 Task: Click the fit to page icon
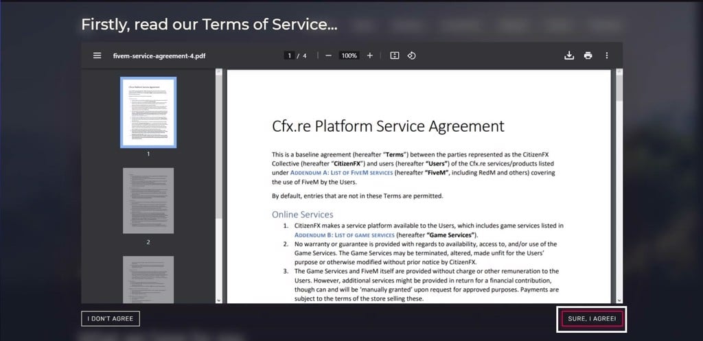(395, 56)
